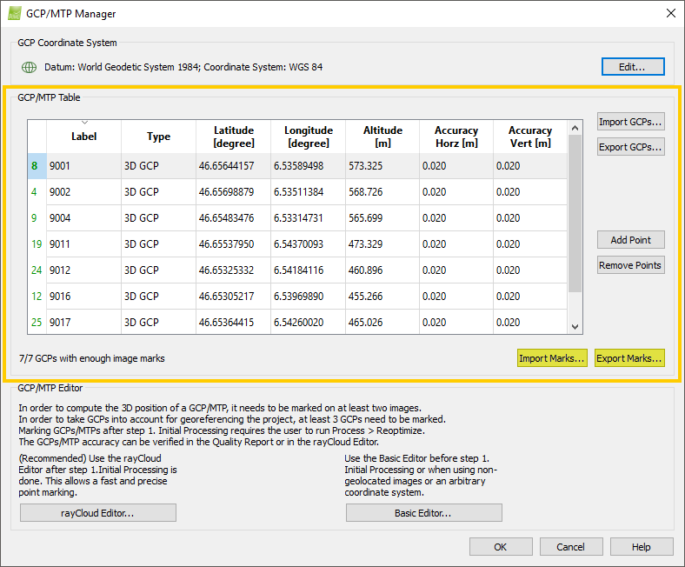Click the globe coordinate system icon
The width and height of the screenshot is (685, 567).
(x=29, y=67)
